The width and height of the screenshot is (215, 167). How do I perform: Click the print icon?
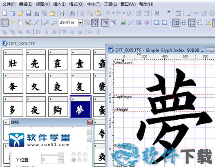tap(62, 13)
